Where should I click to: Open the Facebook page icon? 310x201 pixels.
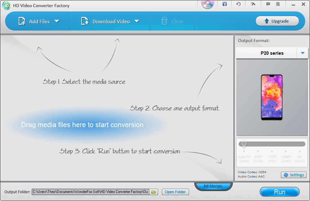pos(224,4)
